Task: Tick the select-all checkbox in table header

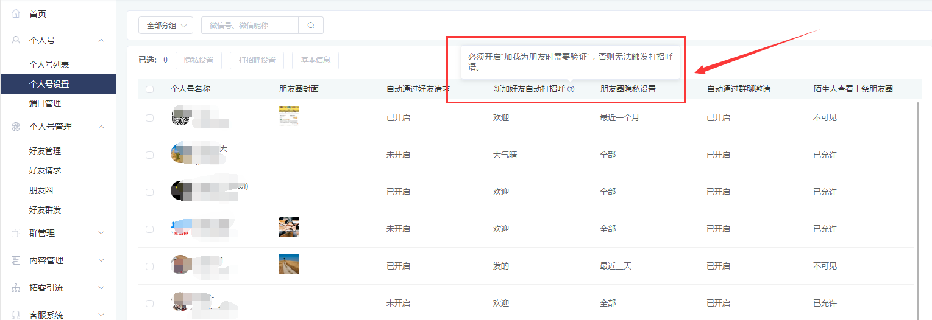Action: (150, 89)
